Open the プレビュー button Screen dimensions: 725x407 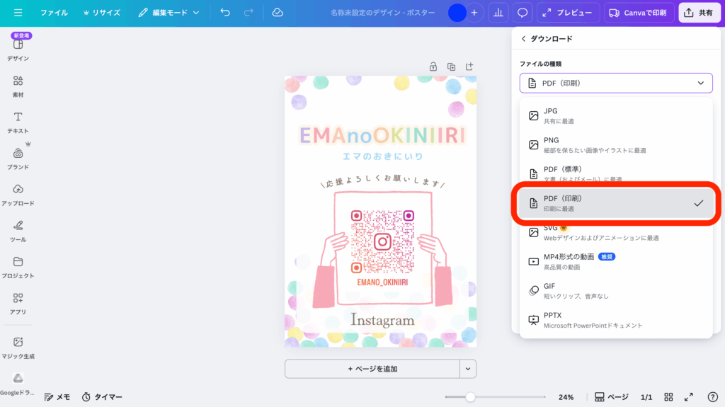click(569, 13)
